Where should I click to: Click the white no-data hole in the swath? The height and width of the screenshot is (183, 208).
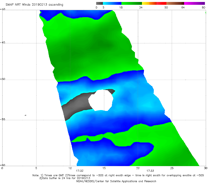coord(101,100)
